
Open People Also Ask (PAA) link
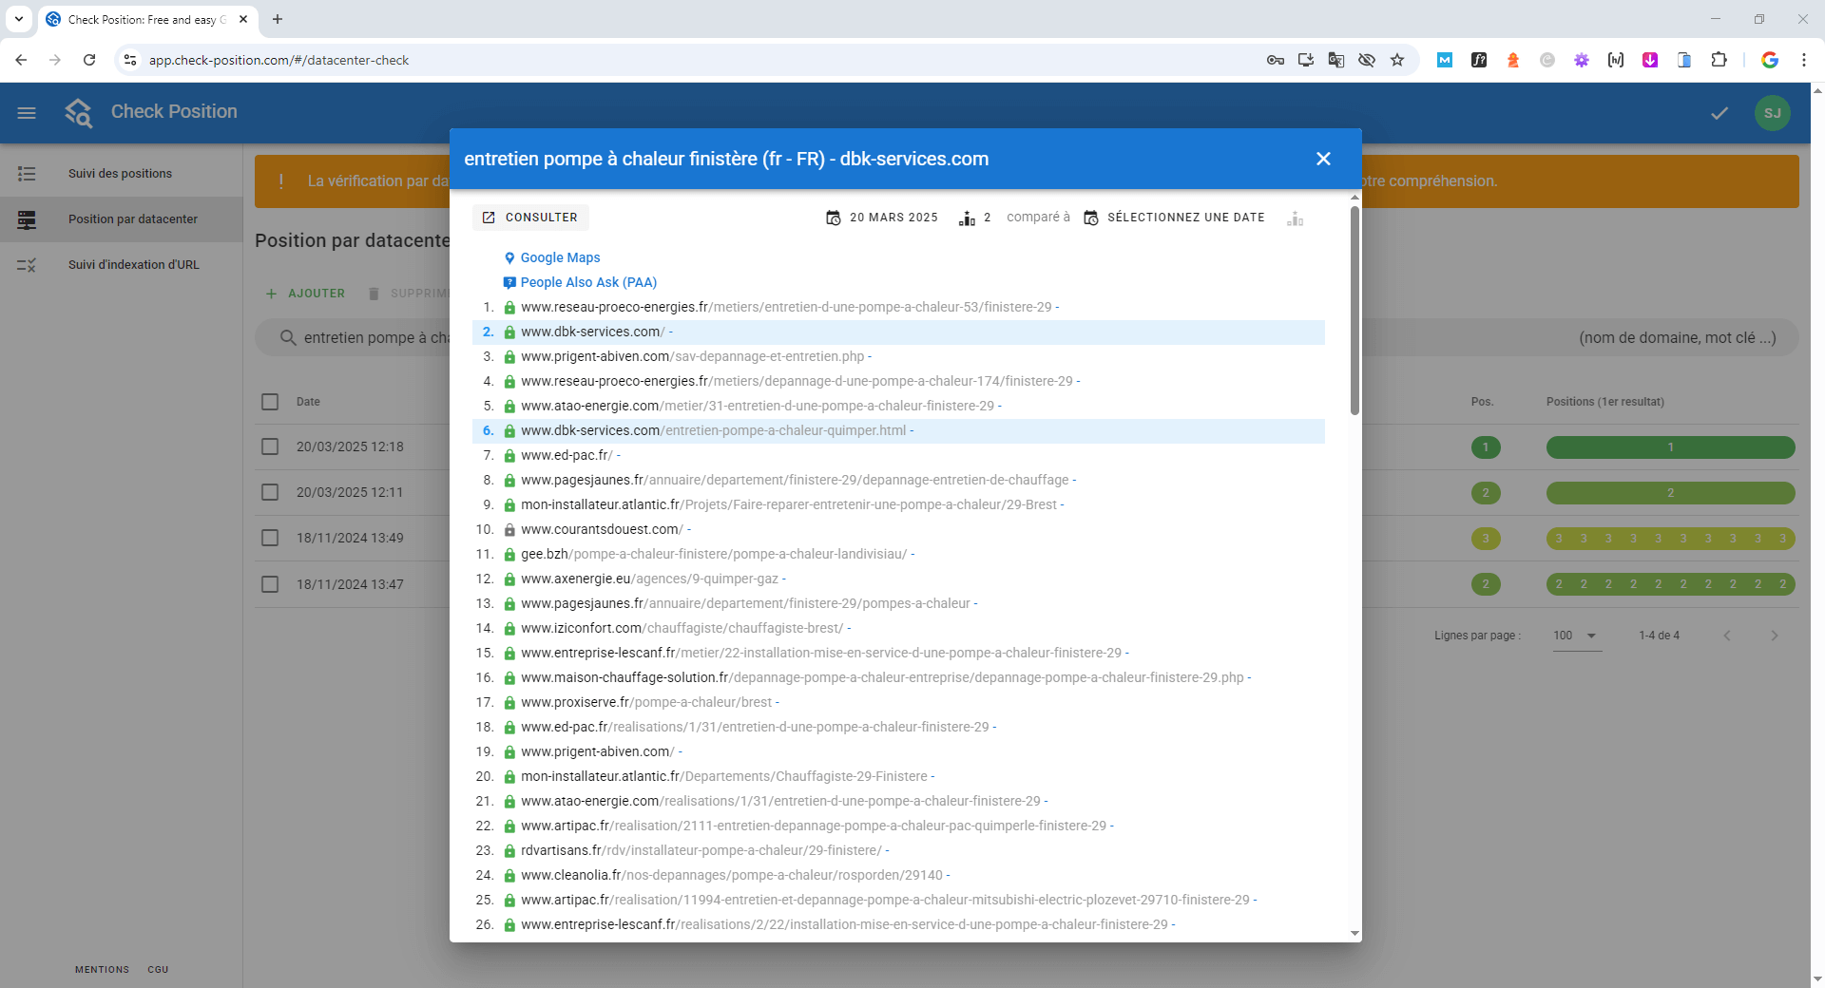[x=588, y=282]
